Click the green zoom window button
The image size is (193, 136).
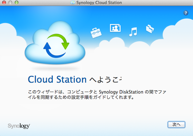pyautogui.click(x=16, y=3)
